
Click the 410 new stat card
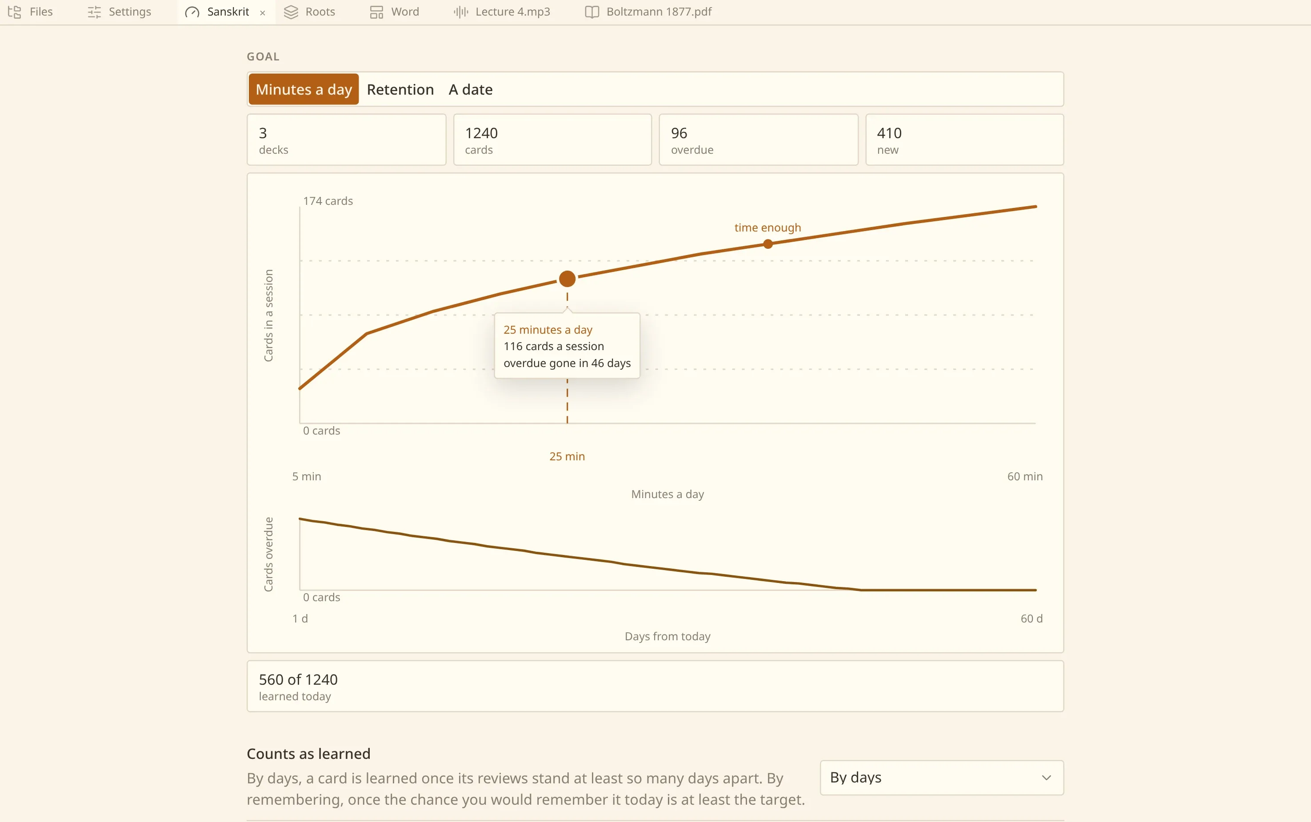[965, 140]
